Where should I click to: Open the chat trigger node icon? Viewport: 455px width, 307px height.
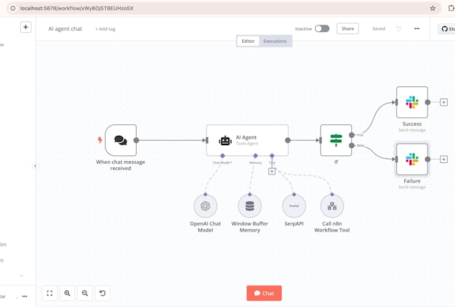tap(120, 140)
